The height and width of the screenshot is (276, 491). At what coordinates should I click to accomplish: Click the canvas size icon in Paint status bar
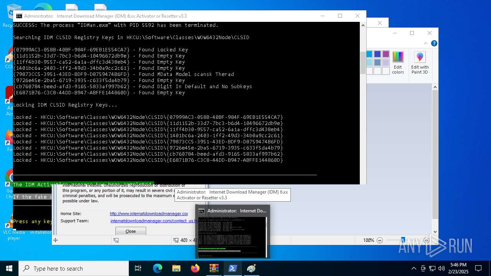[176, 240]
